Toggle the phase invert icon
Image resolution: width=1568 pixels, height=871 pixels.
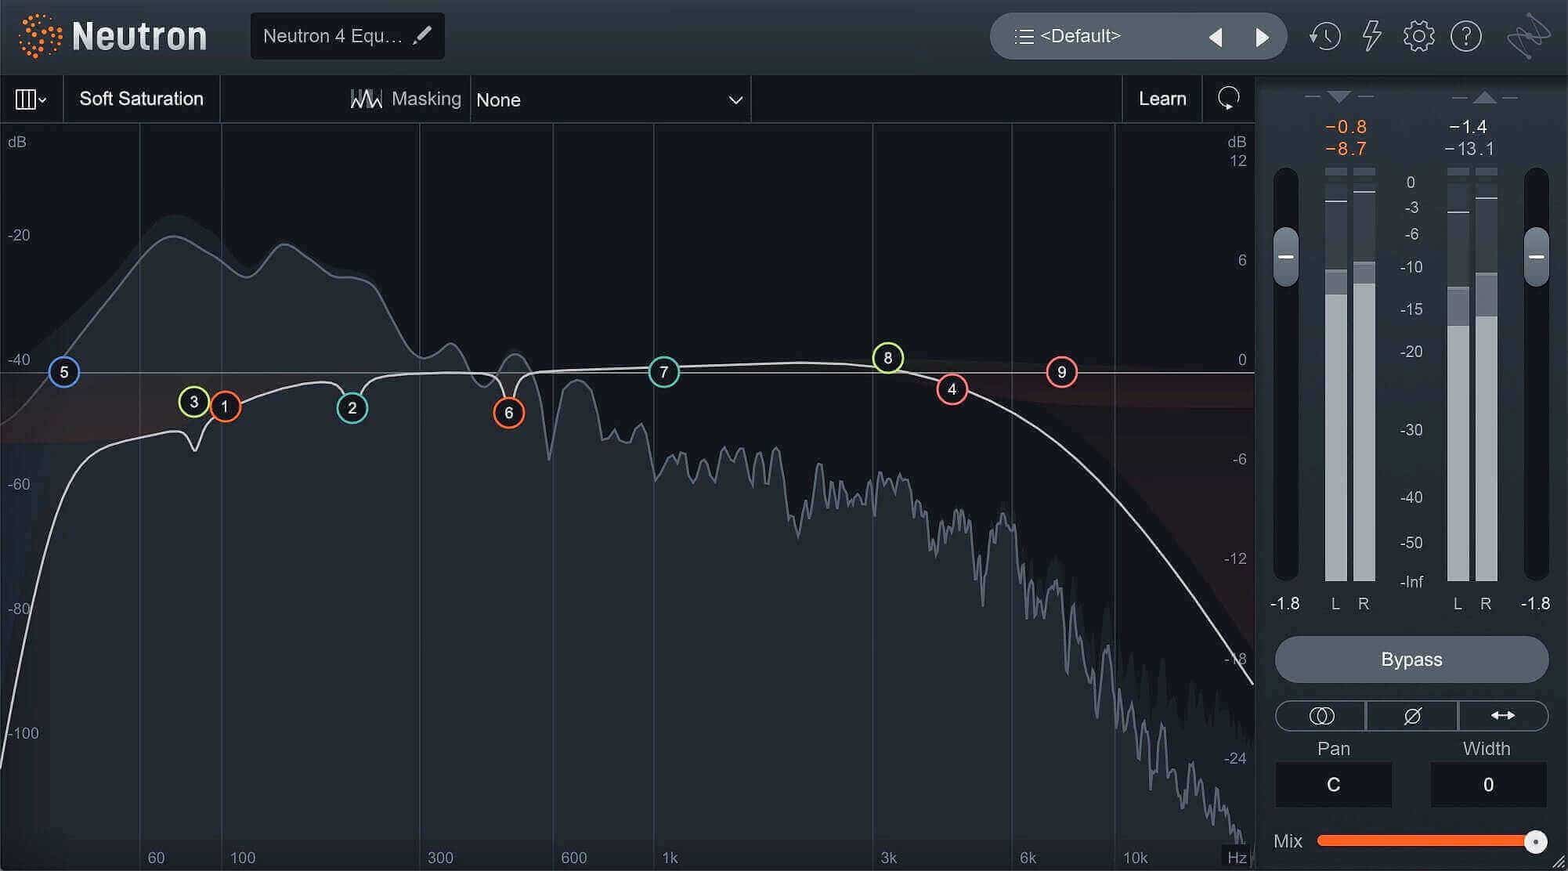click(1412, 716)
